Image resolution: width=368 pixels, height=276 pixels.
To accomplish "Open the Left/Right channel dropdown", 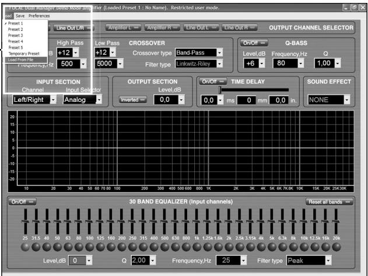I will pyautogui.click(x=53, y=100).
